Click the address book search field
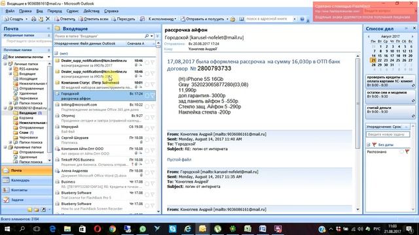This screenshot has width=419, height=235. (268, 19)
